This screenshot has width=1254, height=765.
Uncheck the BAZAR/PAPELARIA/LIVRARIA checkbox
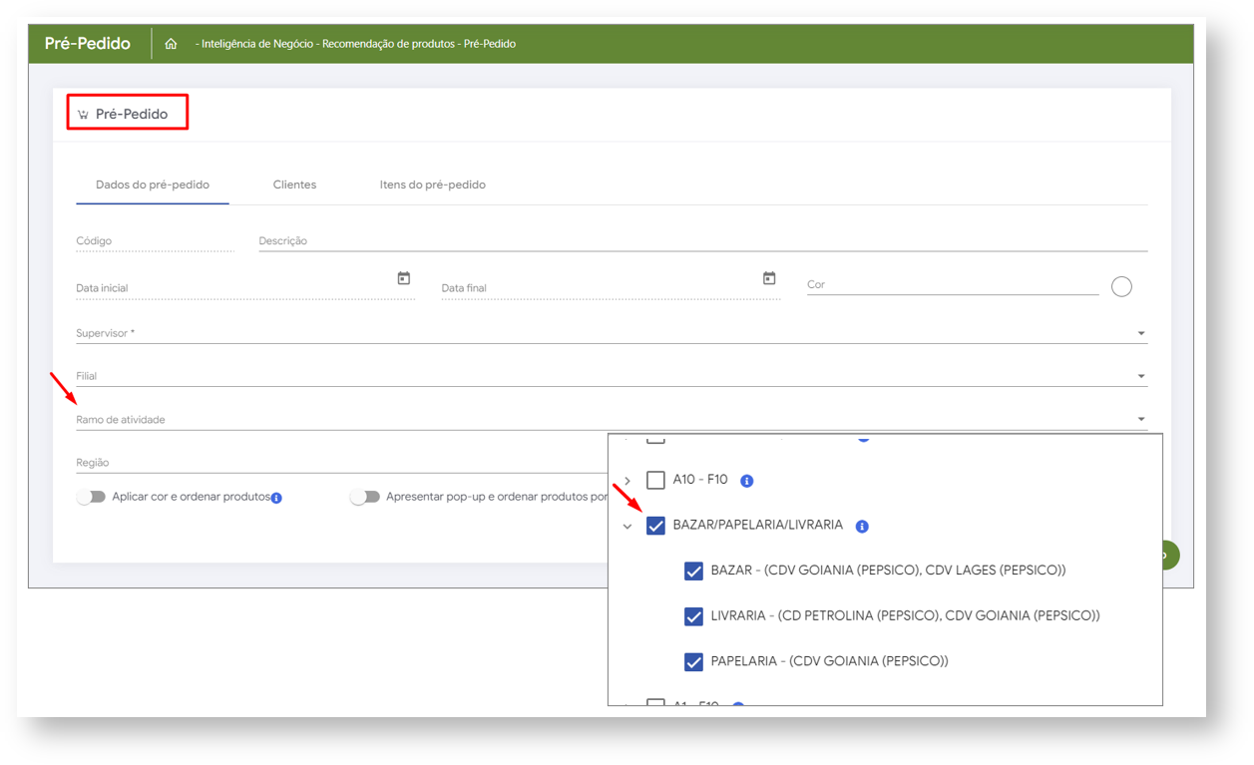(655, 526)
